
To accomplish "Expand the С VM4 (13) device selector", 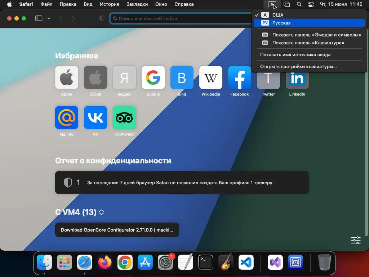I will pyautogui.click(x=101, y=212).
